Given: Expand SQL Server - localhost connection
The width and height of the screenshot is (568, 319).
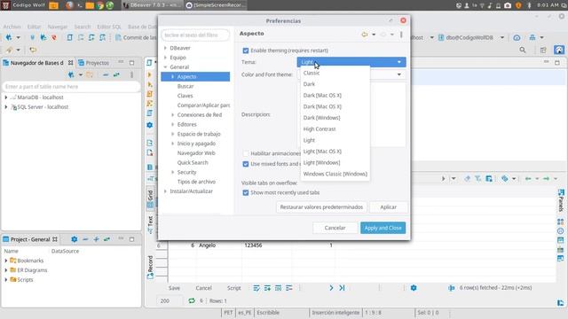Looking at the screenshot, I should point(6,106).
